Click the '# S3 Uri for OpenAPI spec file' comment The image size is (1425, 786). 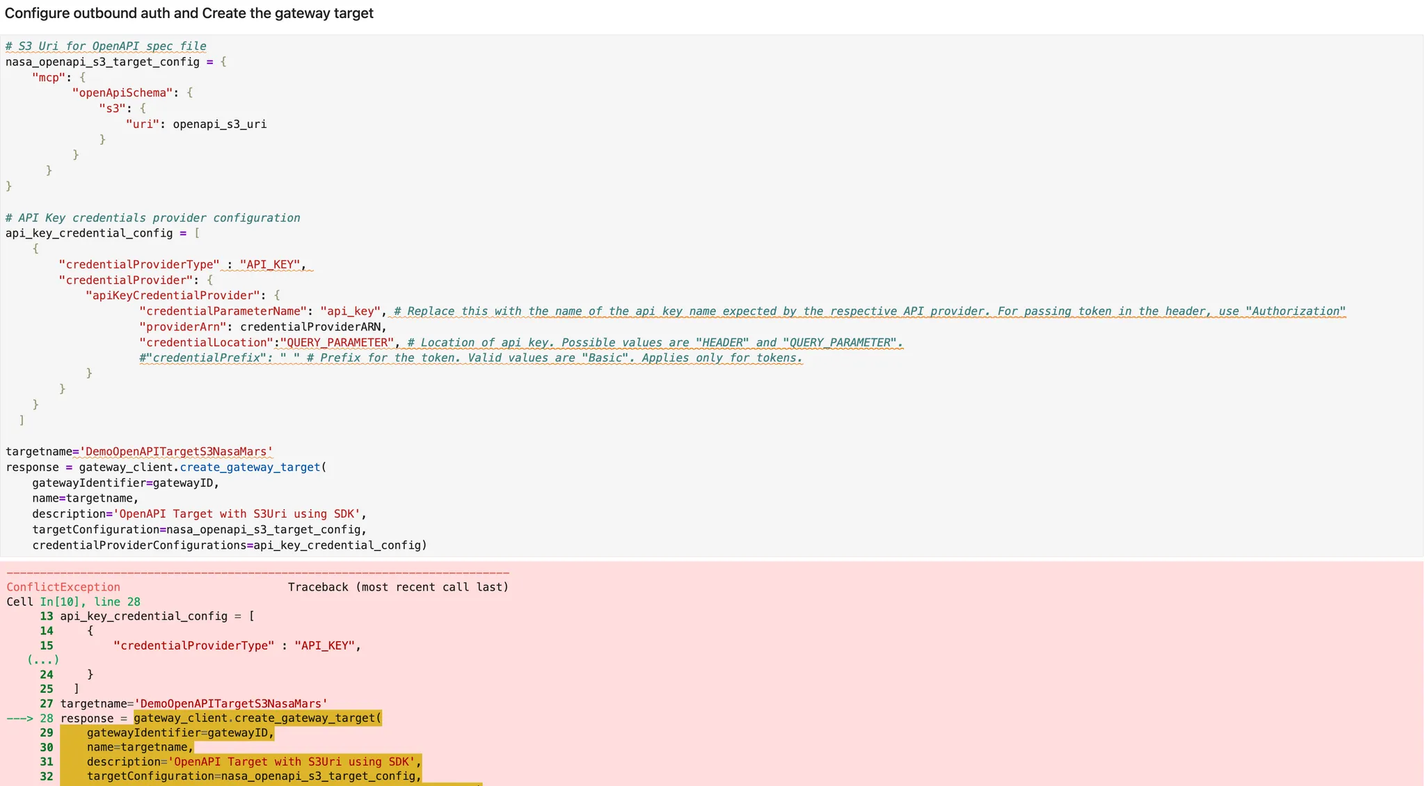106,46
